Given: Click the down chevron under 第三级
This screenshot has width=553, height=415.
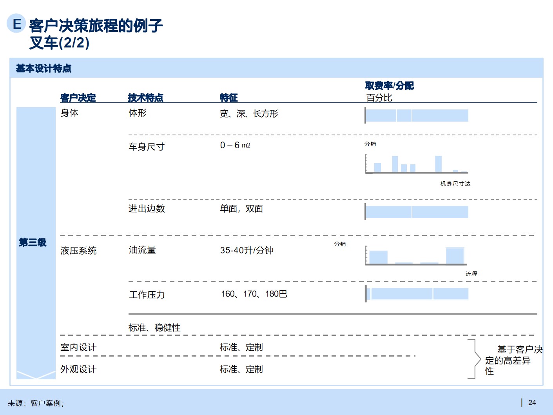Looking at the screenshot, I should click(x=36, y=375).
